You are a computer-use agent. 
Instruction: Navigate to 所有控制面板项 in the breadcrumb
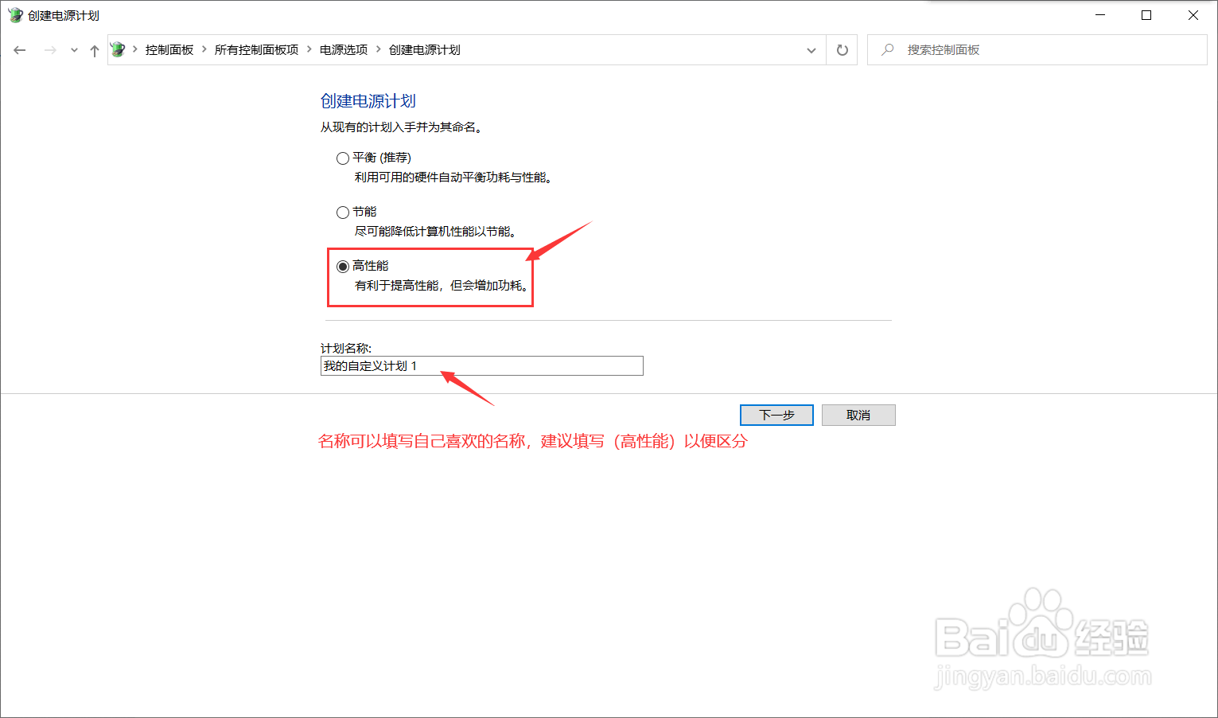tap(256, 49)
